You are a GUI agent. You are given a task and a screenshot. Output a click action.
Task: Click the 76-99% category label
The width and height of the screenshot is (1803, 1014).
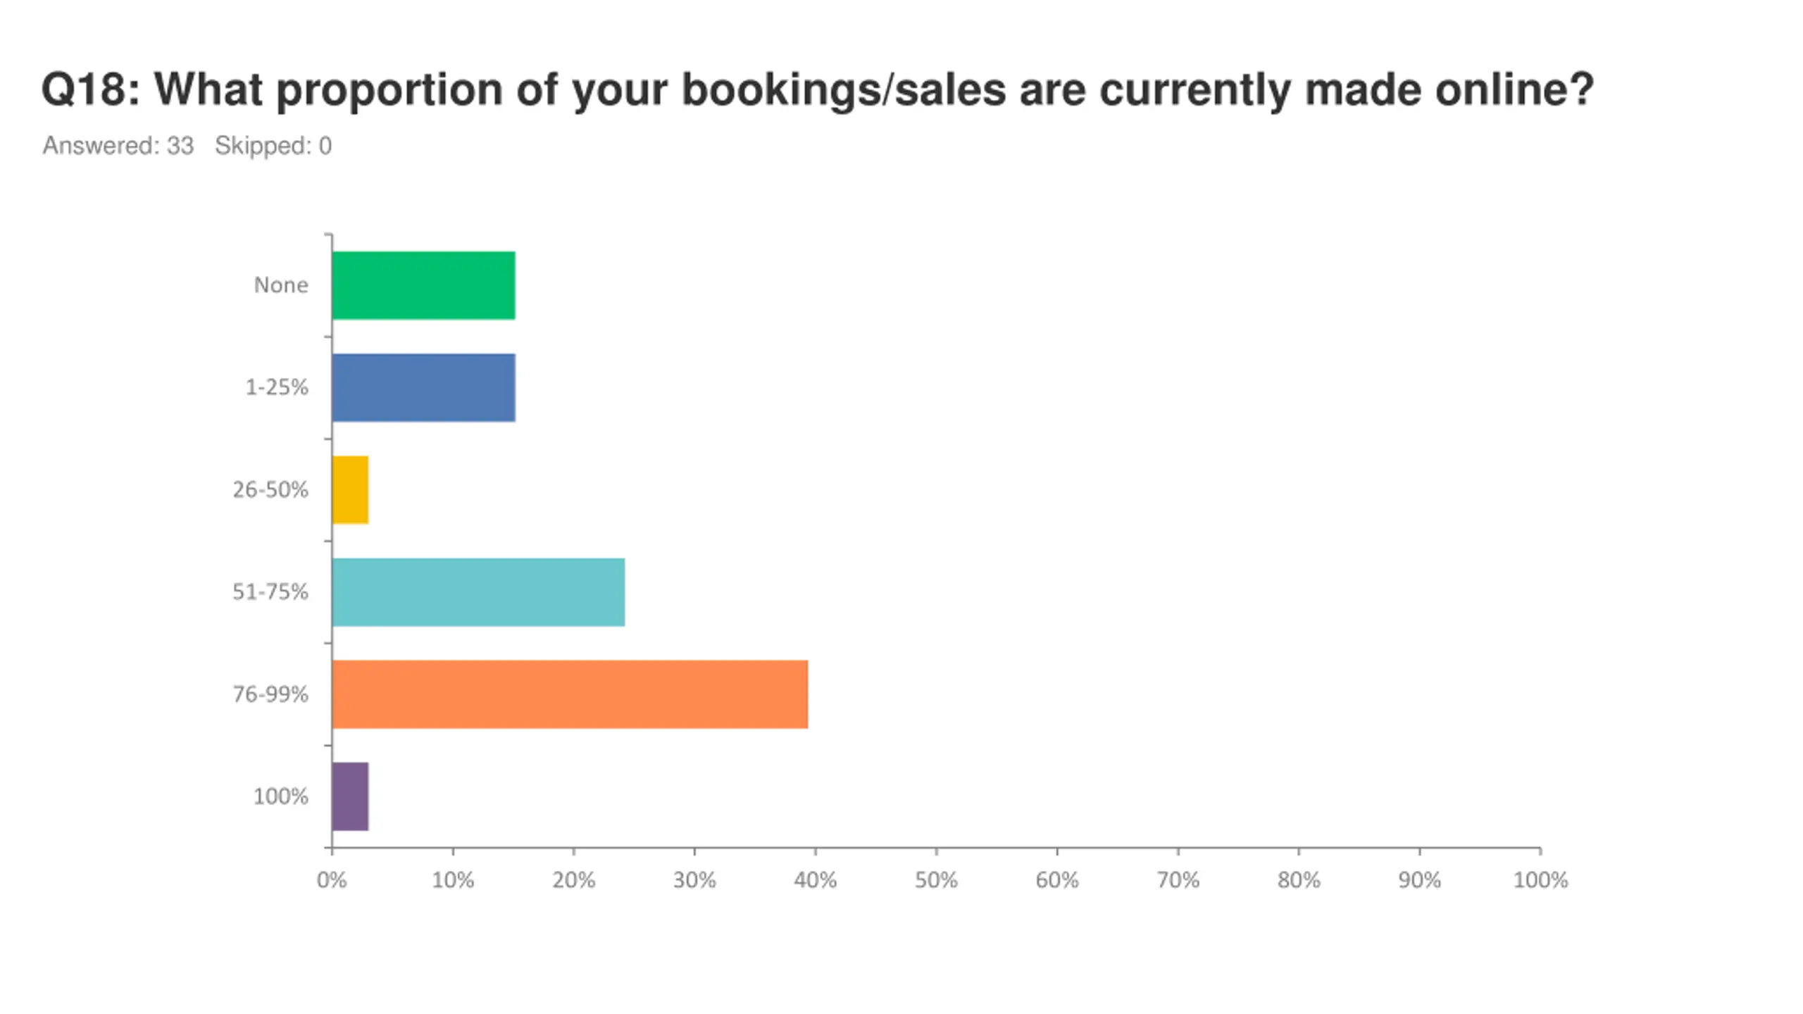tap(270, 694)
